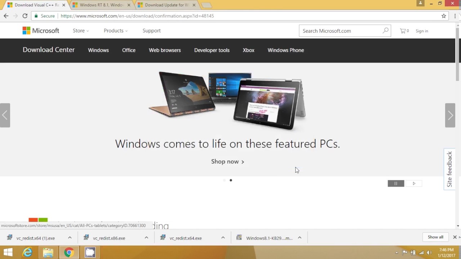Open the Xbox download category

[249, 50]
